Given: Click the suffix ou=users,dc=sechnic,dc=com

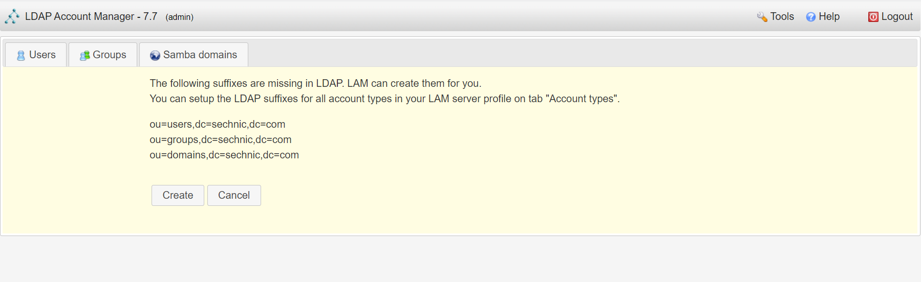Looking at the screenshot, I should point(218,124).
